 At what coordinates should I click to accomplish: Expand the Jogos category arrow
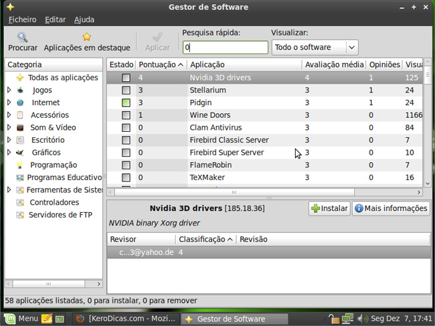pyautogui.click(x=9, y=90)
